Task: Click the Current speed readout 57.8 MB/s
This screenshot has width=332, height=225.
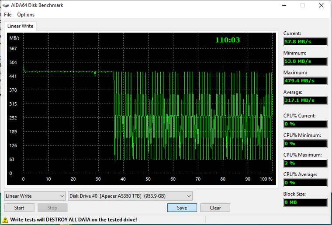Action: (x=305, y=42)
